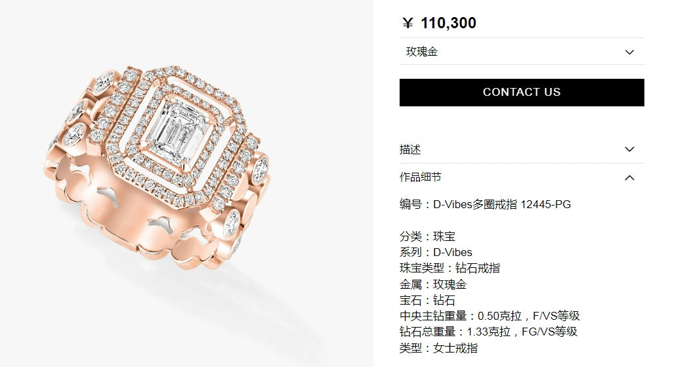Image resolution: width=689 pixels, height=367 pixels.
Task: Collapse the 作品细节 section heading
Action: tap(420, 177)
